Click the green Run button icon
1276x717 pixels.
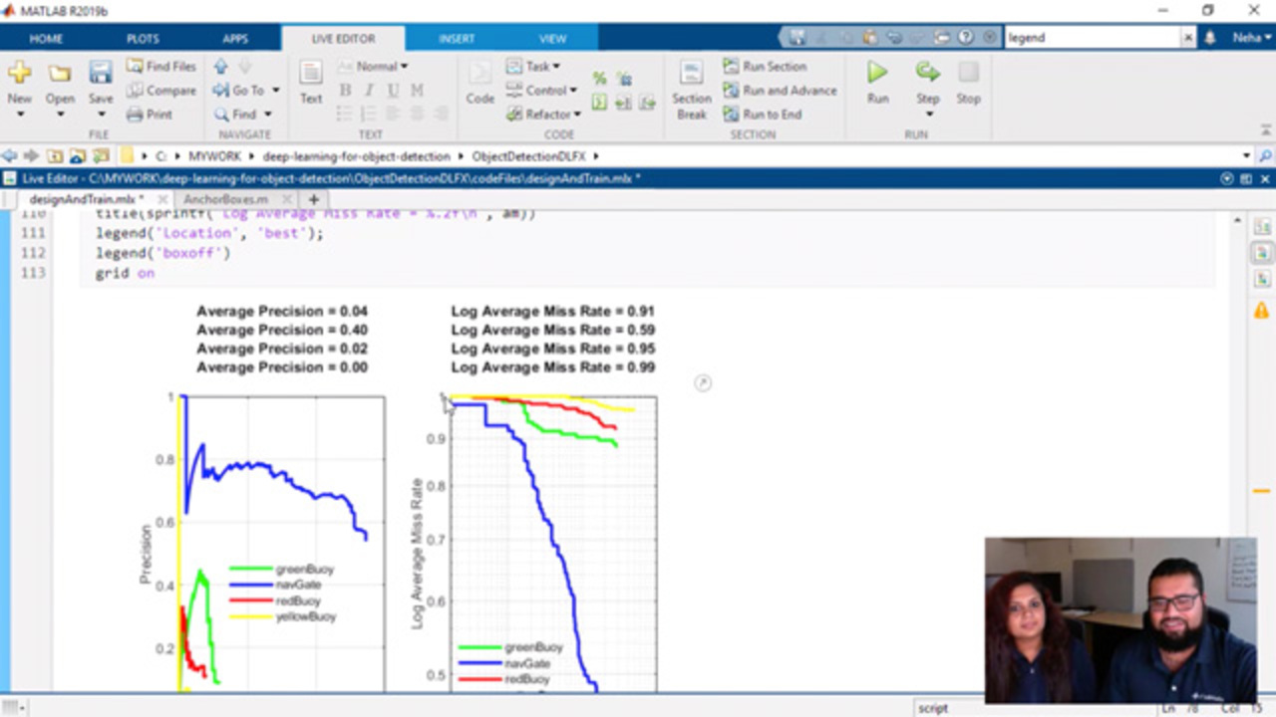pos(877,73)
